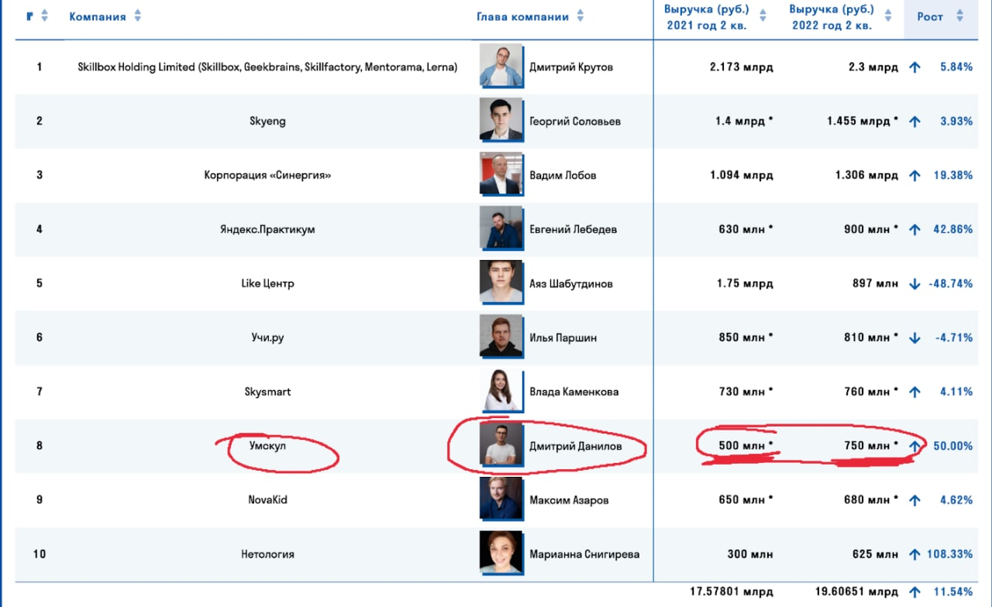Viewport: 992px width, 607px height.
Task: Click the 1.75 млрд revenue cell
Action: [745, 284]
